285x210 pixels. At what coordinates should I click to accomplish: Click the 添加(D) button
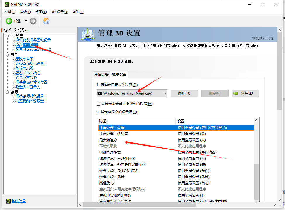tap(184, 93)
